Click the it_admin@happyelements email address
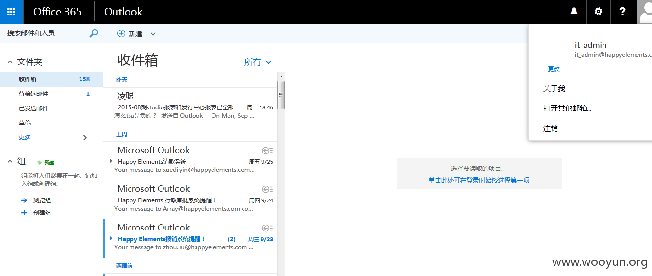Viewport: 652px width, 276px height. 613,55
